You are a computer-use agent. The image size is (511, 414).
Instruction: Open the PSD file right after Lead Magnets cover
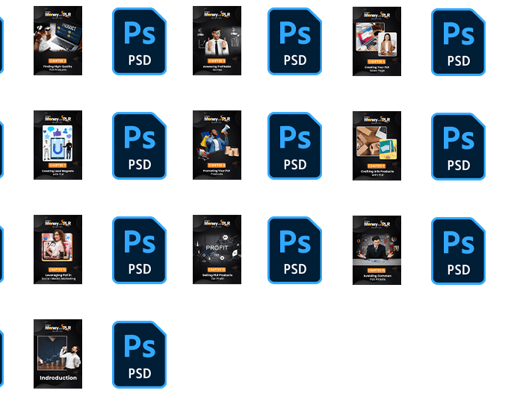pyautogui.click(x=139, y=145)
